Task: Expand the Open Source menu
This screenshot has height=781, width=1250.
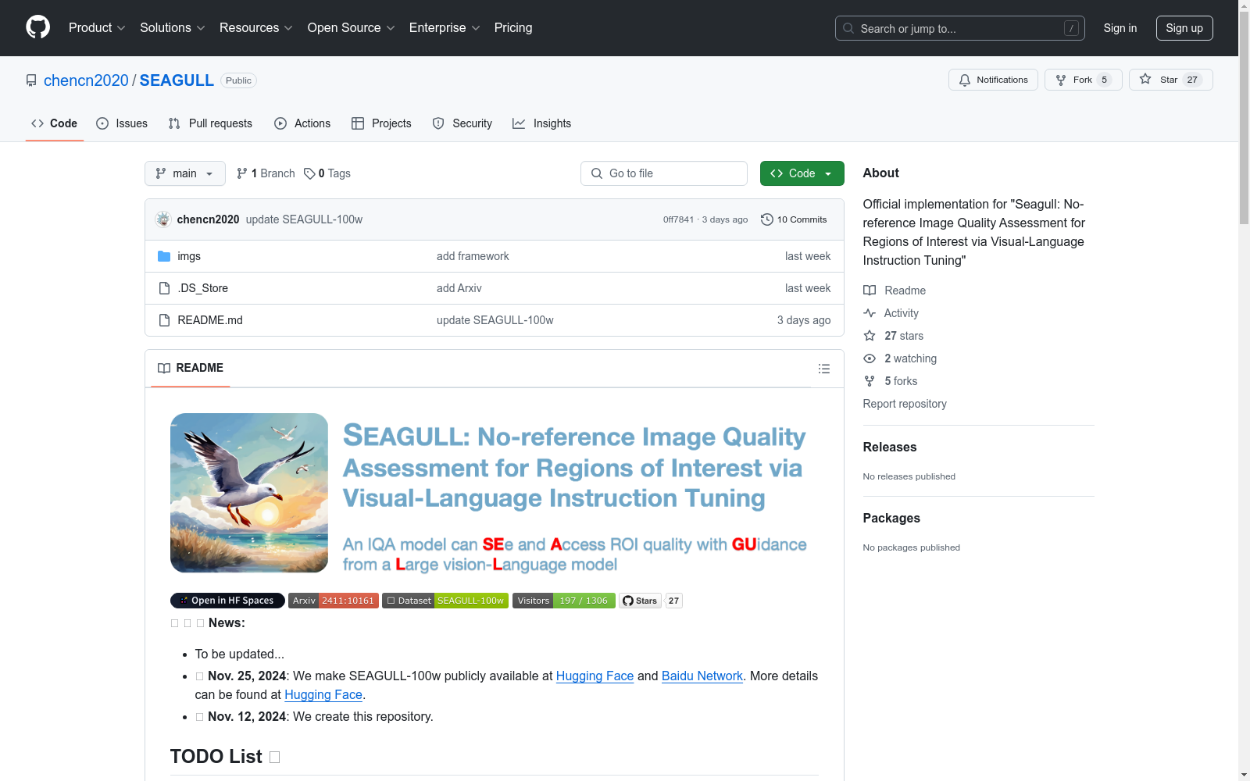Action: tap(352, 27)
